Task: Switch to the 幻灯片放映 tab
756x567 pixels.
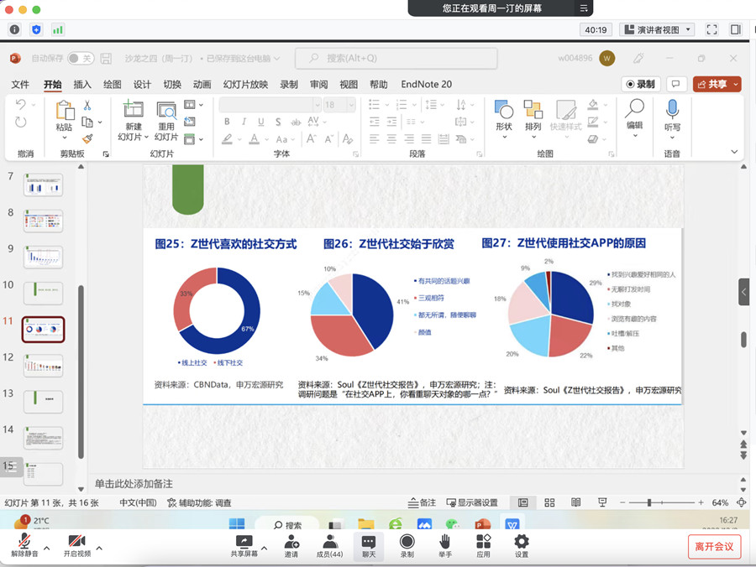Action: coord(245,85)
